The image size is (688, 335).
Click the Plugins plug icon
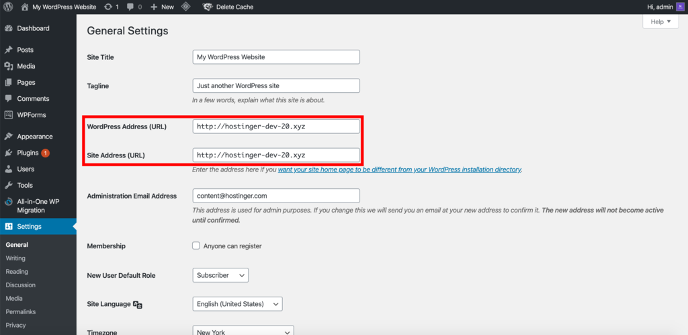(x=8, y=153)
